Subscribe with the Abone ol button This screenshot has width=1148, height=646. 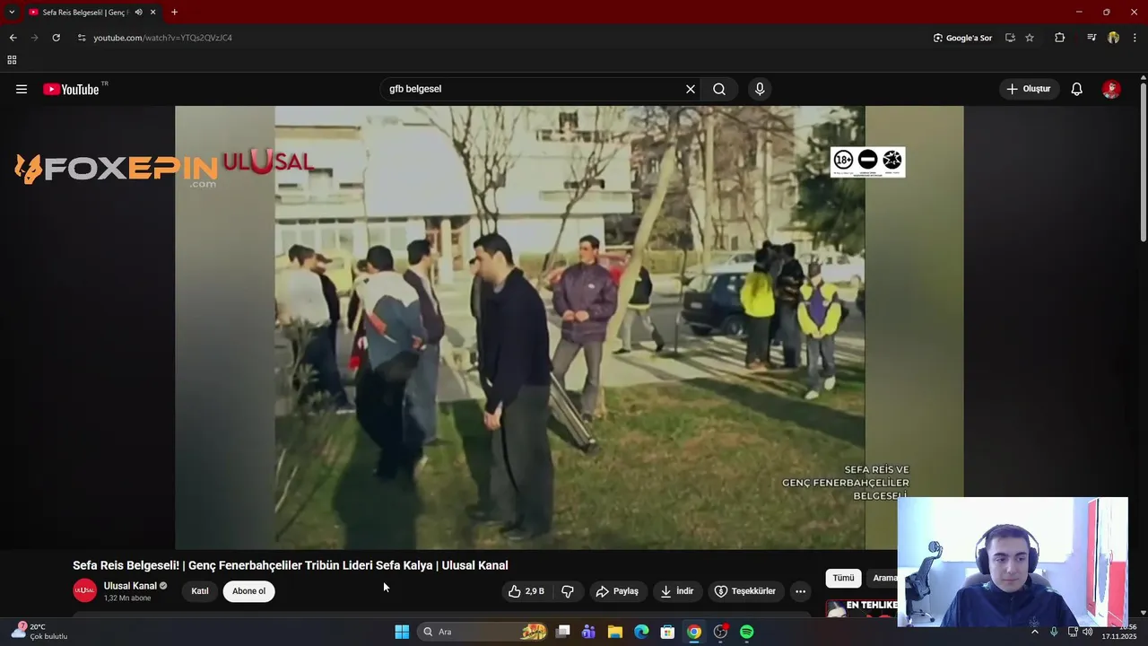click(x=248, y=591)
